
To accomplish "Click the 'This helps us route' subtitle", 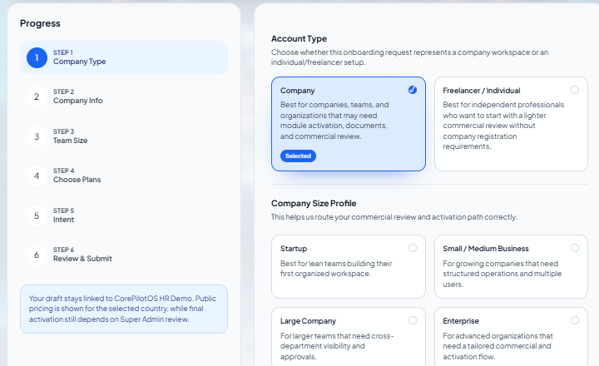I will [x=394, y=217].
